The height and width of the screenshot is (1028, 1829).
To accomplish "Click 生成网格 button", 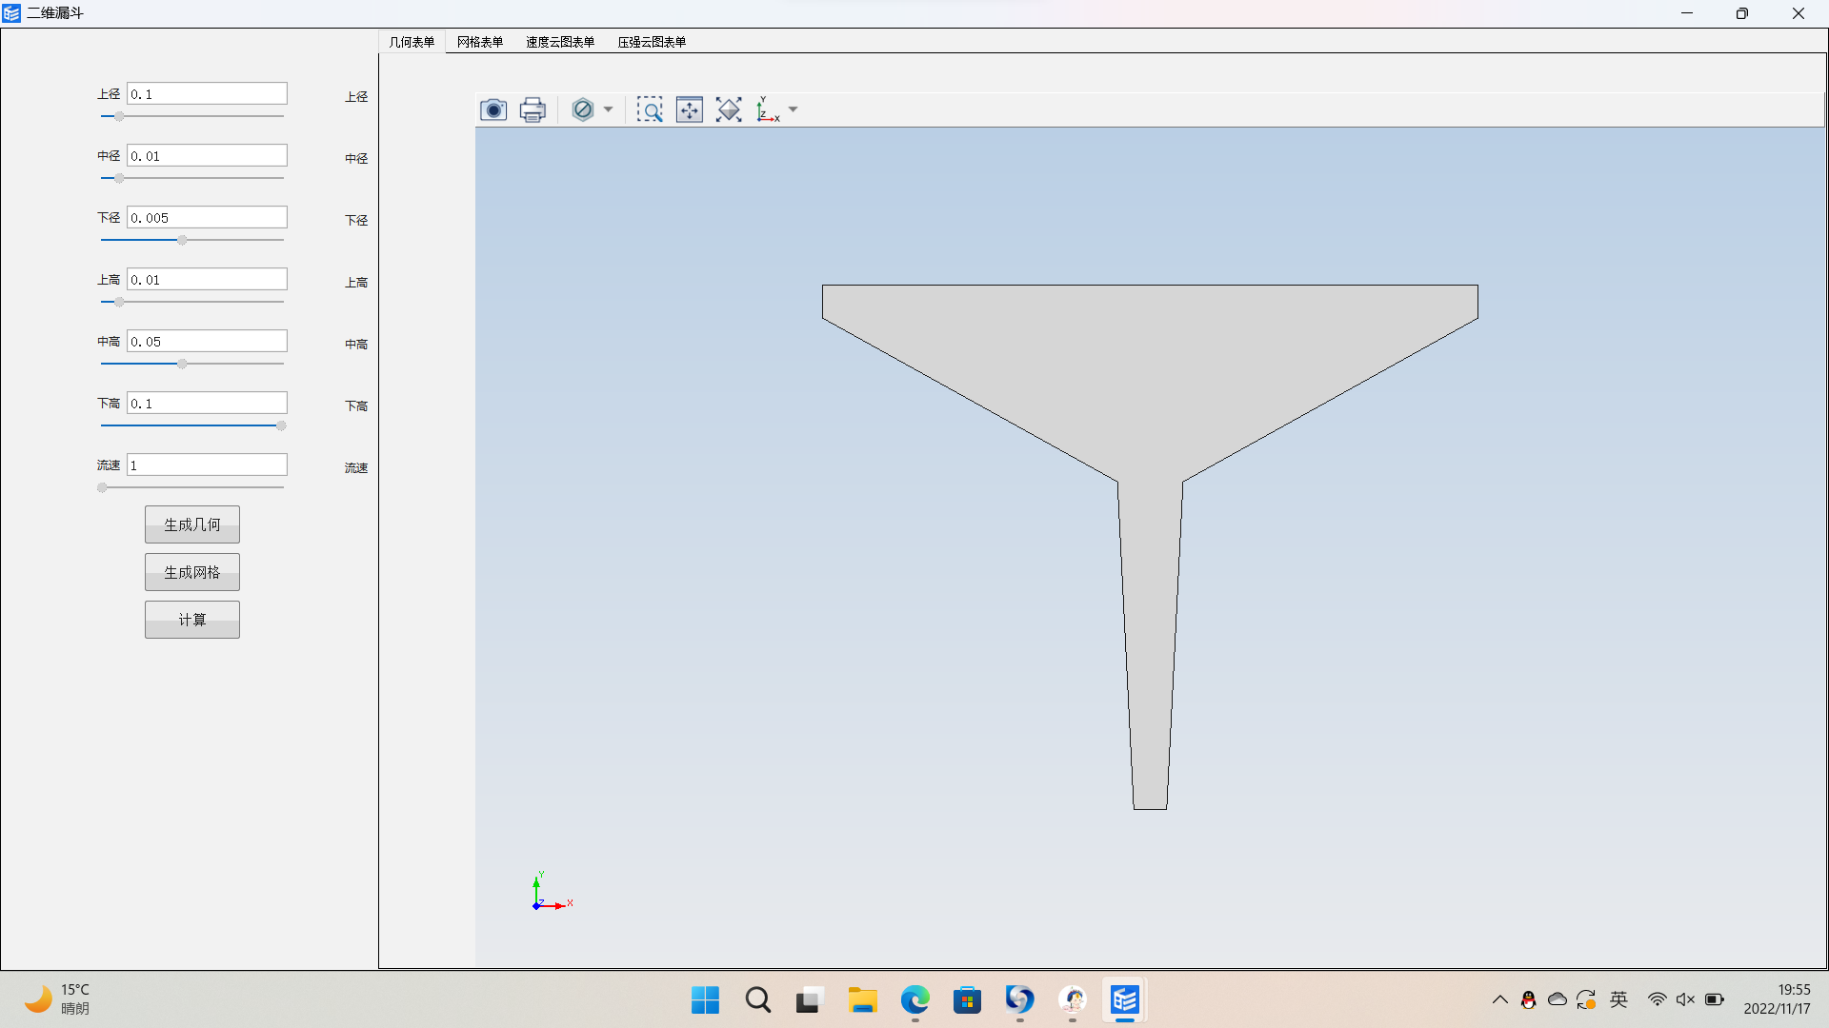I will tap(192, 572).
